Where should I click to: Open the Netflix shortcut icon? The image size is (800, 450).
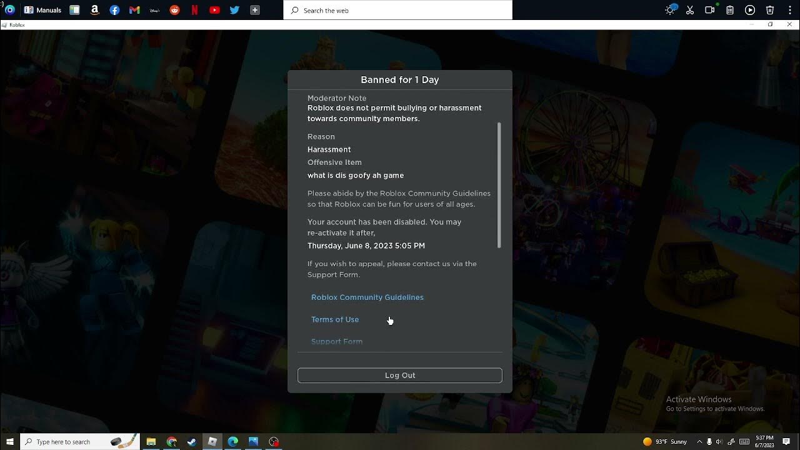(194, 10)
